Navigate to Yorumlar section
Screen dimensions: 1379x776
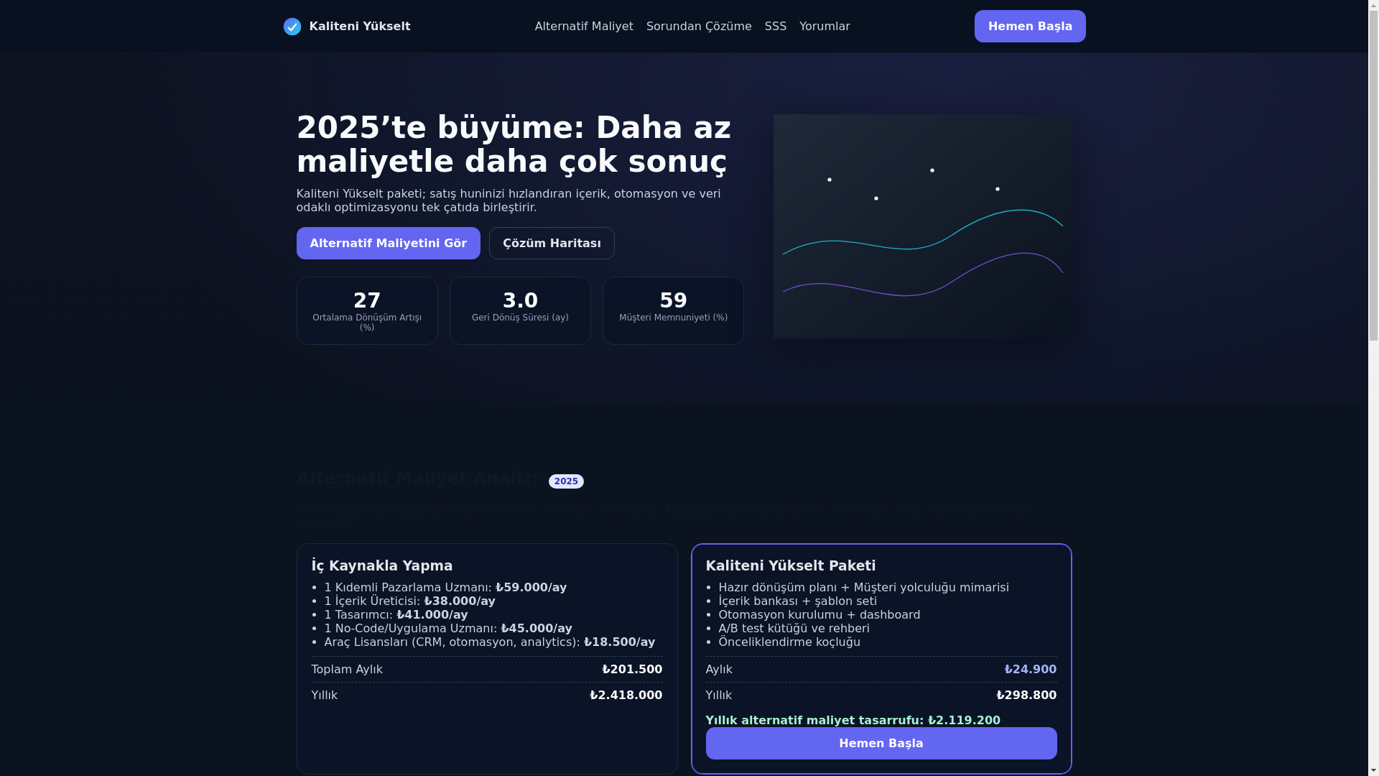pos(824,27)
